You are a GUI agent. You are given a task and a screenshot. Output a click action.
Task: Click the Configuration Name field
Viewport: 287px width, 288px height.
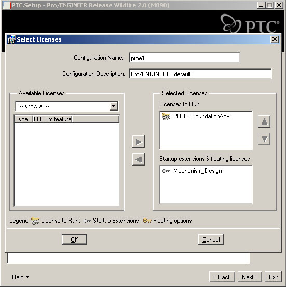click(184, 58)
